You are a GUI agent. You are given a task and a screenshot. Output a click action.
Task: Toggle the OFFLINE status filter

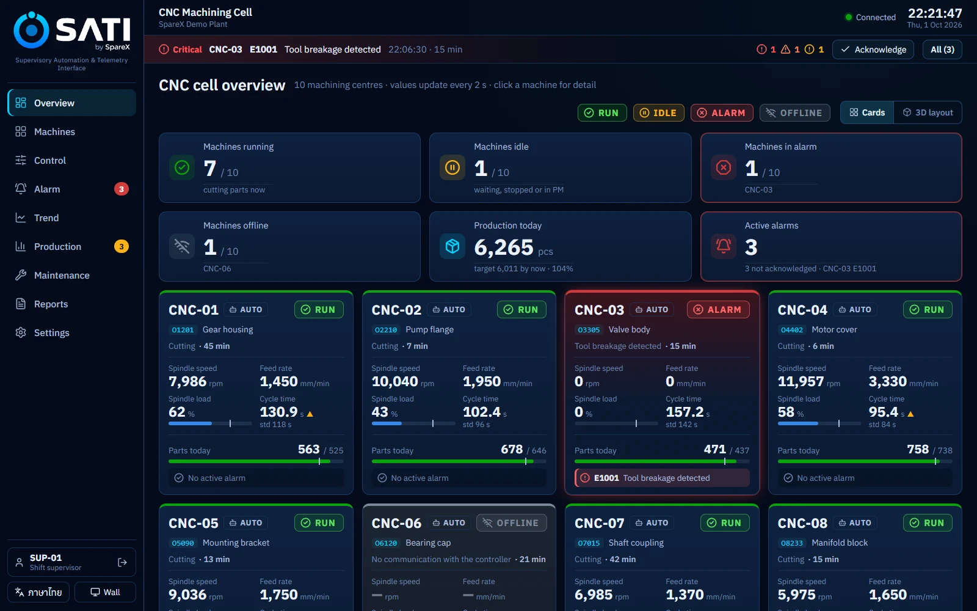794,112
